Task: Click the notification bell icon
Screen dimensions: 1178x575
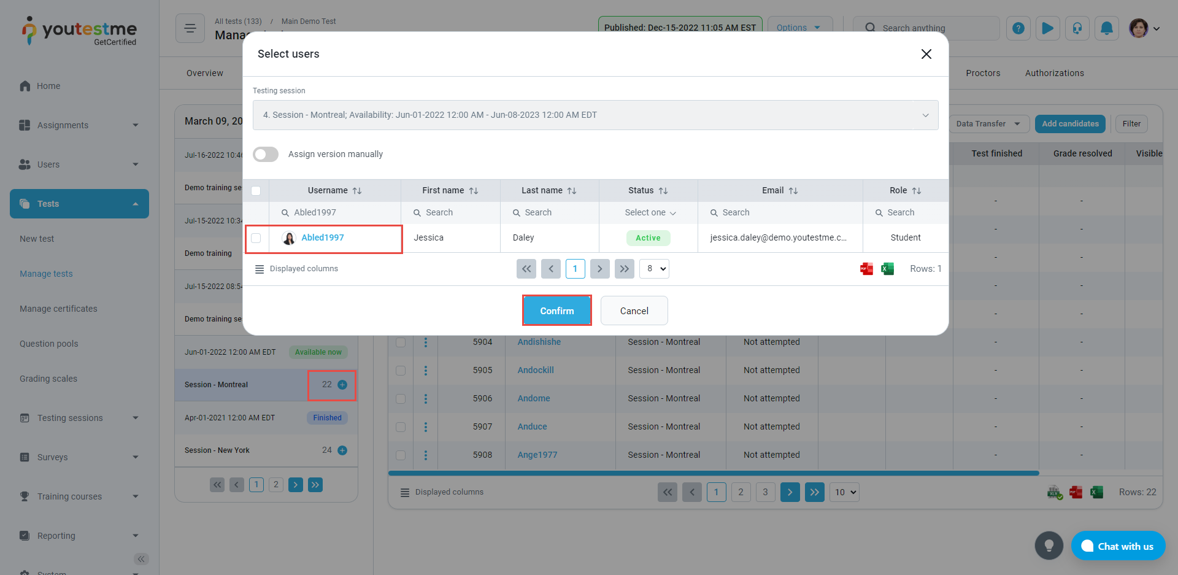Action: [x=1106, y=28]
